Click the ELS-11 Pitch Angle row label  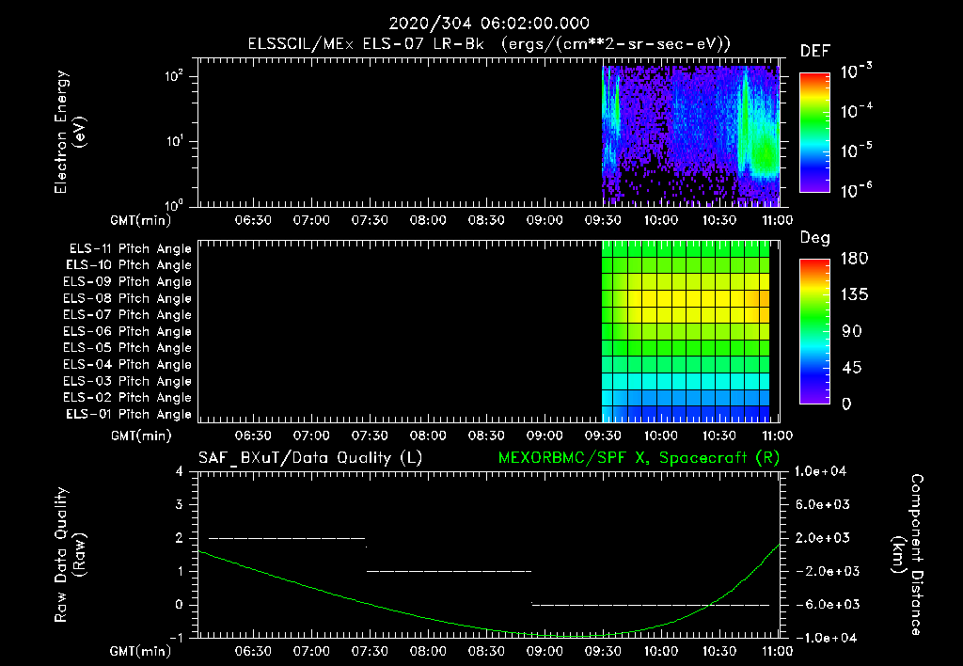pyautogui.click(x=130, y=249)
